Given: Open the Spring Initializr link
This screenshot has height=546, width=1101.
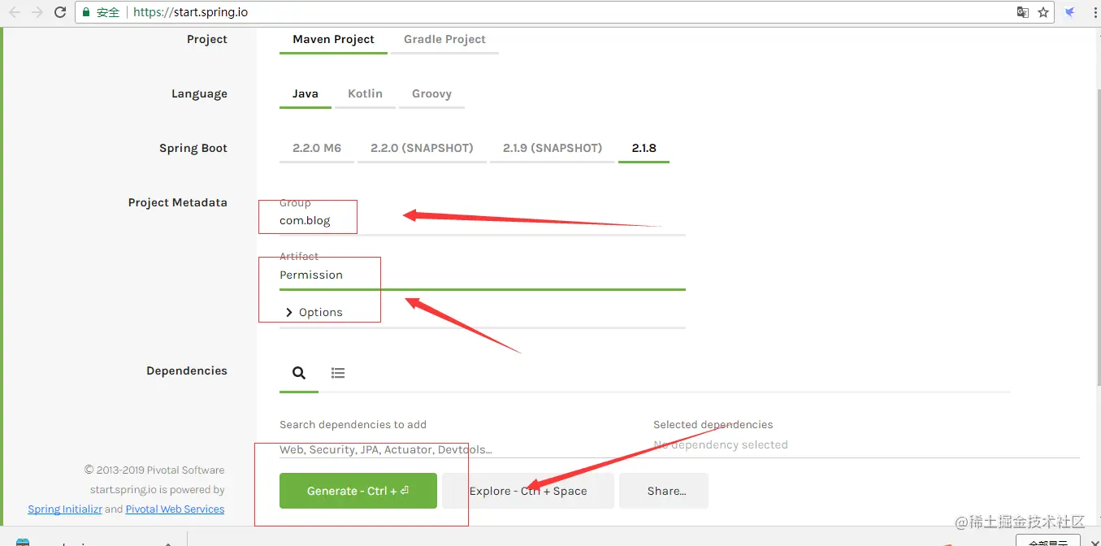Looking at the screenshot, I should pyautogui.click(x=65, y=509).
